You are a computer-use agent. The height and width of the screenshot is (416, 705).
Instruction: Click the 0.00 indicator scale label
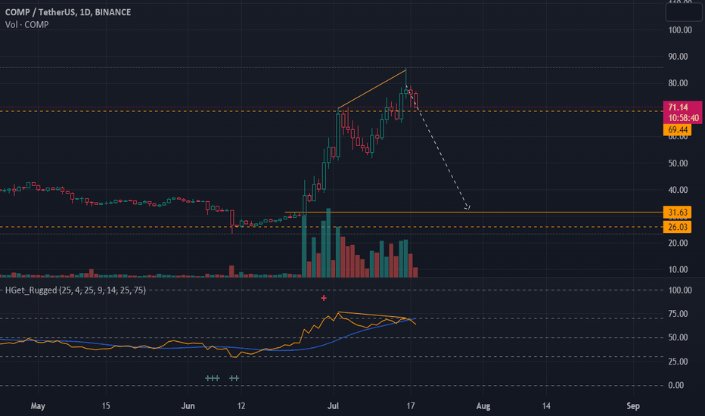click(675, 386)
